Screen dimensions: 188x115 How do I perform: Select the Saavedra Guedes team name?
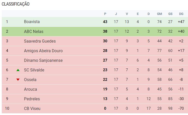click(x=40, y=41)
